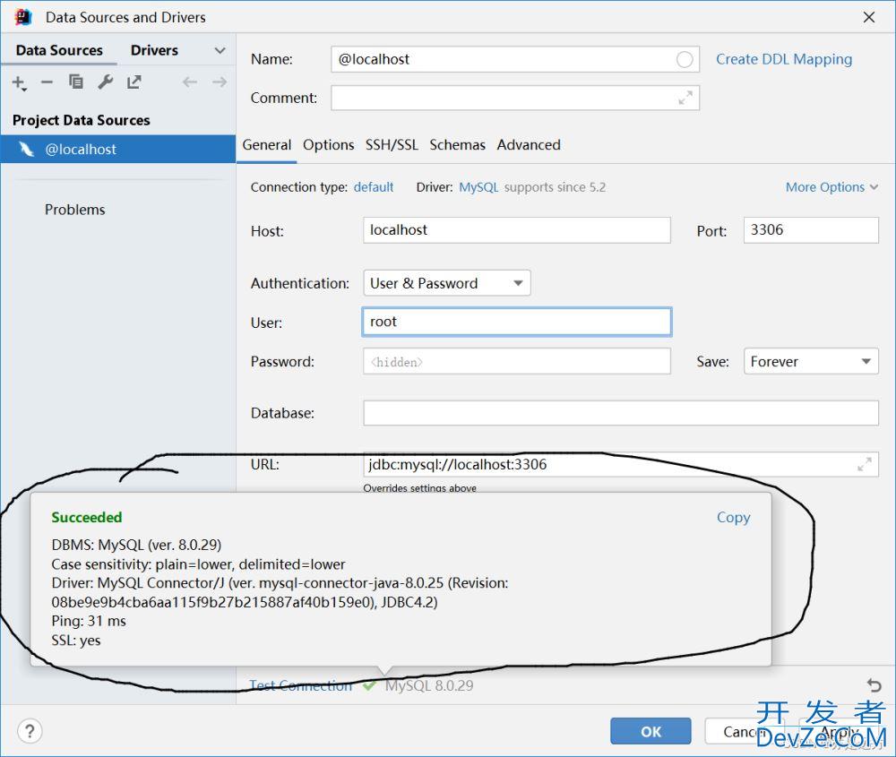This screenshot has width=896, height=757.
Task: Expand the URL field editor
Action: point(865,464)
